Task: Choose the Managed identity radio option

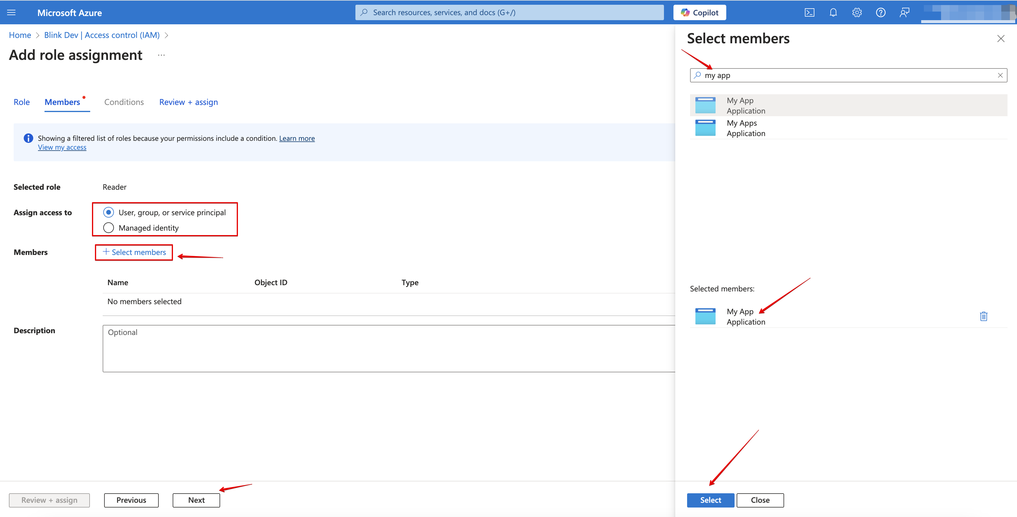Action: (109, 228)
